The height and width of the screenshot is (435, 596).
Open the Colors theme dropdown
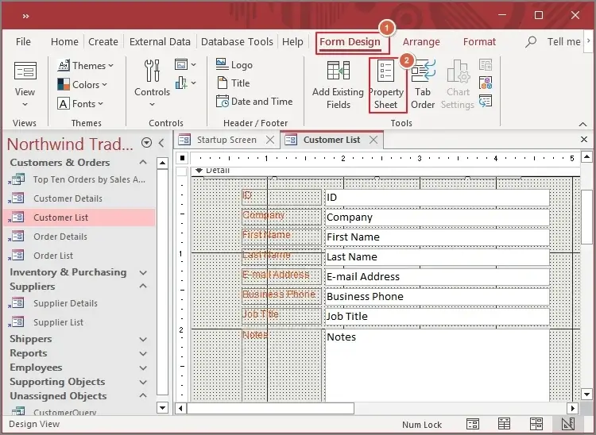point(82,85)
